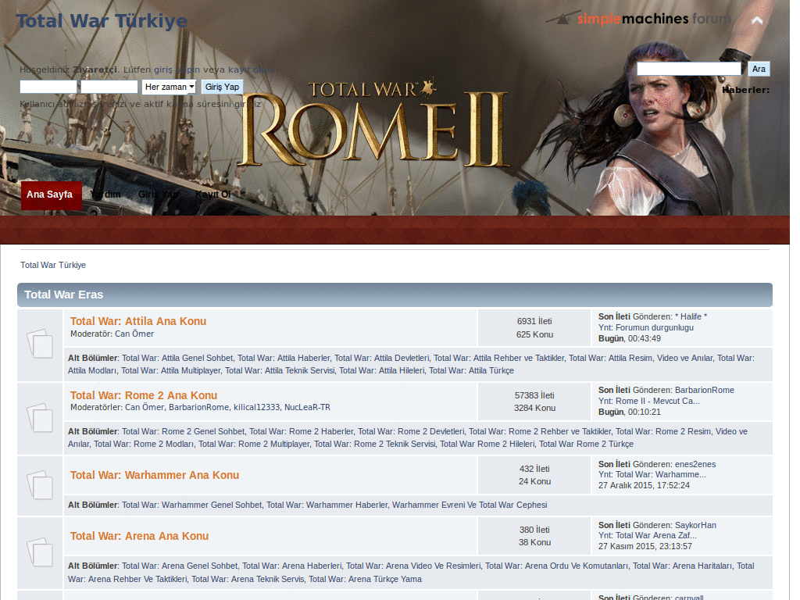Image resolution: width=800 pixels, height=600 pixels.
Task: Click the Arena Ana Konu board icon
Action: [40, 552]
